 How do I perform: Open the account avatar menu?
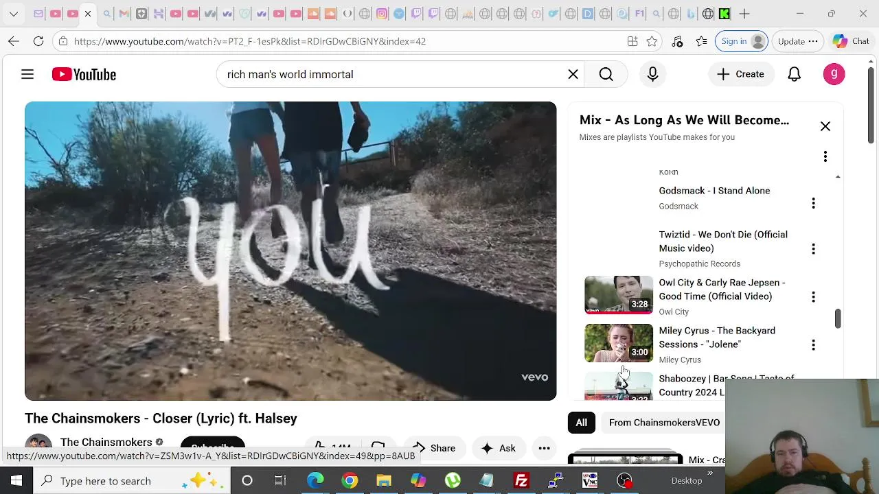[x=834, y=74]
